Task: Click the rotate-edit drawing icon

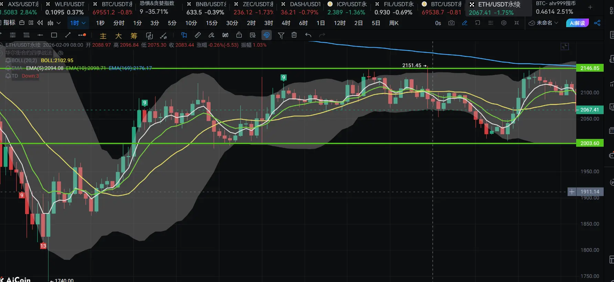Action: coord(149,36)
